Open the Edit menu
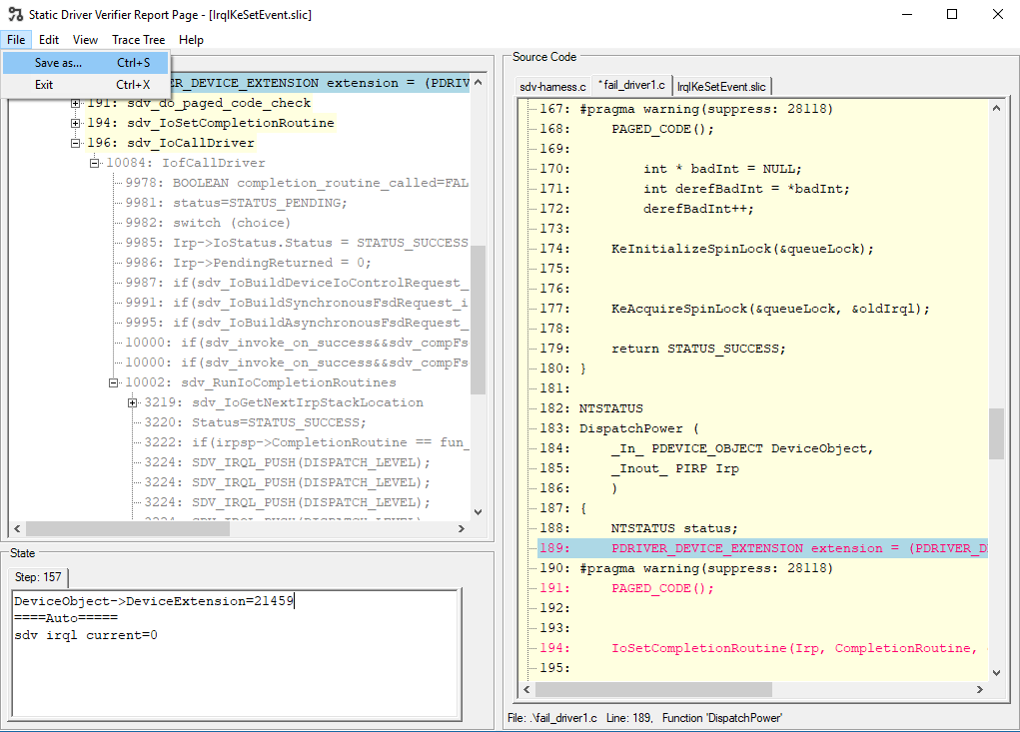 point(48,39)
